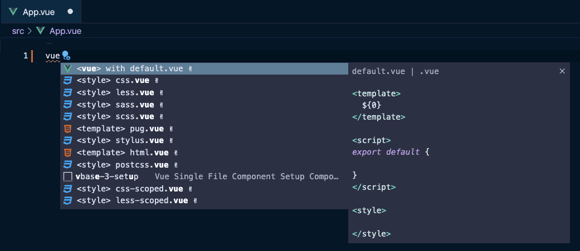The image size is (580, 251).
Task: Choose '<style> css-scoped.vue' suggestion
Action: [204, 189]
